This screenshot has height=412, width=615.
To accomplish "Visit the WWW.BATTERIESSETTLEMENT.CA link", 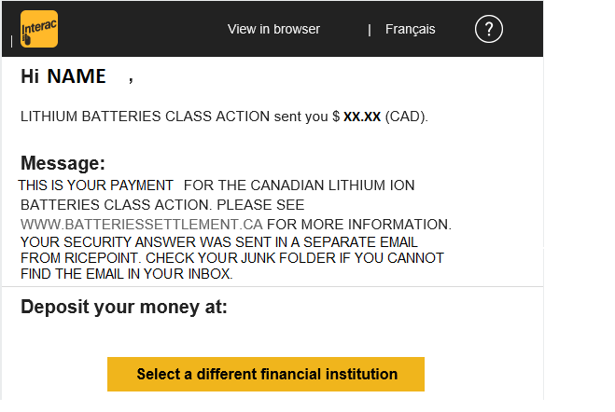I will click(x=142, y=225).
